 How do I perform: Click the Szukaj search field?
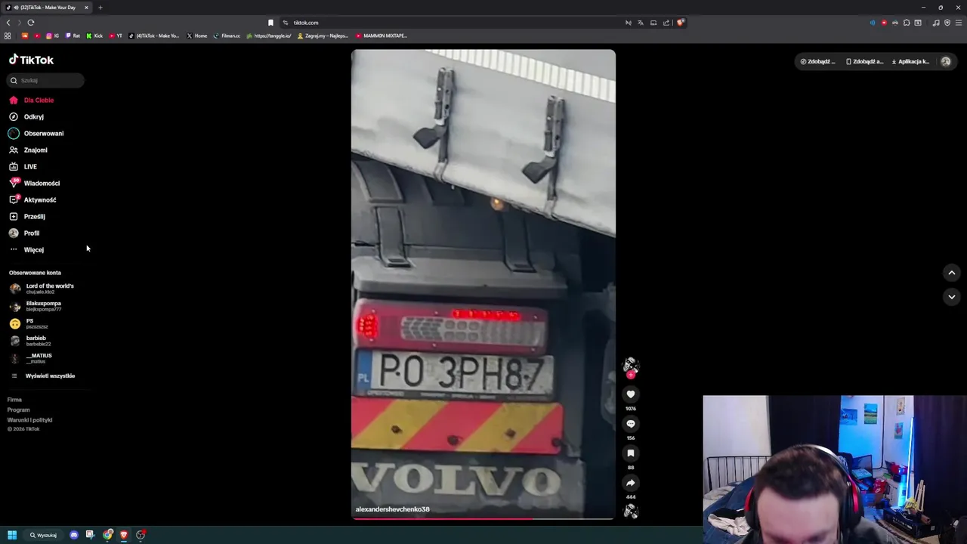point(45,80)
